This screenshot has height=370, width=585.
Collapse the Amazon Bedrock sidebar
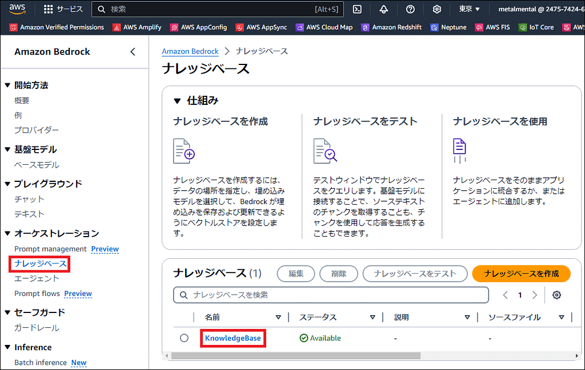tap(133, 52)
